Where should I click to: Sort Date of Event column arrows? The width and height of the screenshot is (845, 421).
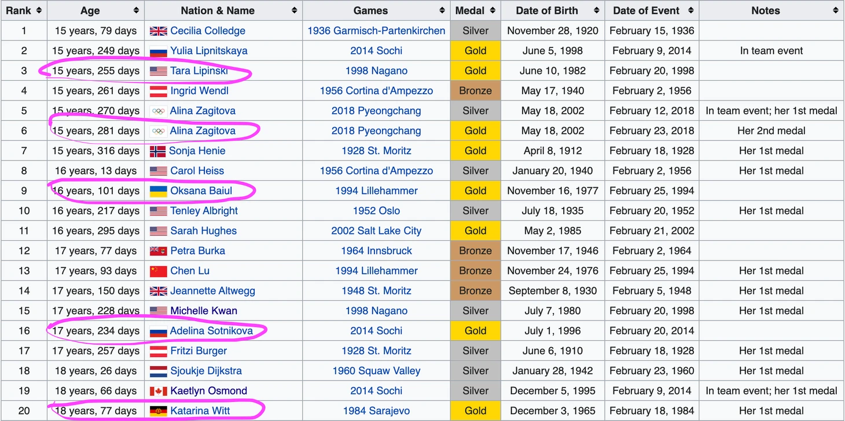tap(690, 10)
